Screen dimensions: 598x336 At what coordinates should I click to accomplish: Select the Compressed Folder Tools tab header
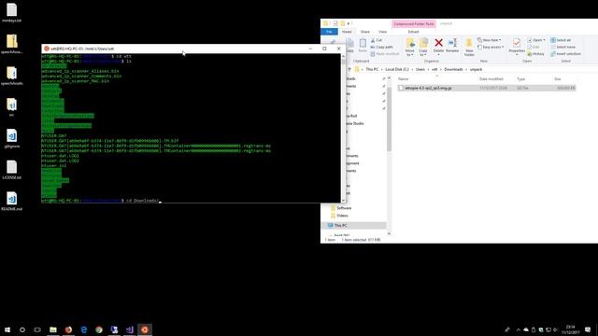[x=413, y=23]
